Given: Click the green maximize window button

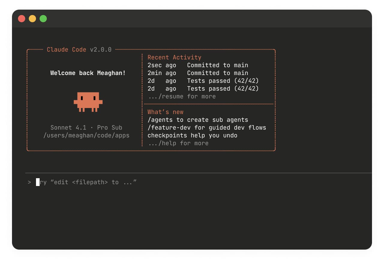Looking at the screenshot, I should click(x=43, y=19).
